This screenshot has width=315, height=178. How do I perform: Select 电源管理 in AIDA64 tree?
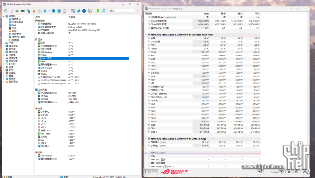coord(16,34)
